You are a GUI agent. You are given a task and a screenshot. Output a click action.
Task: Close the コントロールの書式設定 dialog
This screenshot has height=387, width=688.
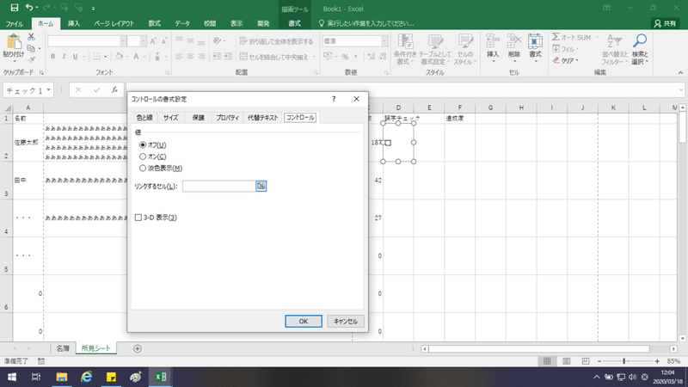(356, 99)
